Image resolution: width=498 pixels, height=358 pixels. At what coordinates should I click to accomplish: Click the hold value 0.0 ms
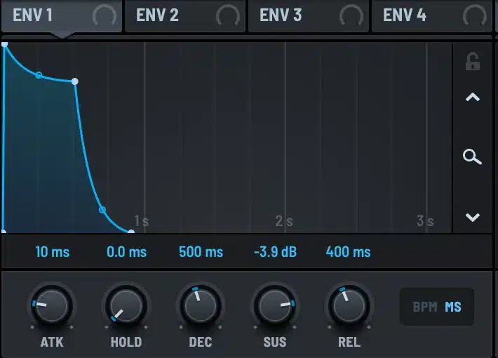[x=126, y=252]
